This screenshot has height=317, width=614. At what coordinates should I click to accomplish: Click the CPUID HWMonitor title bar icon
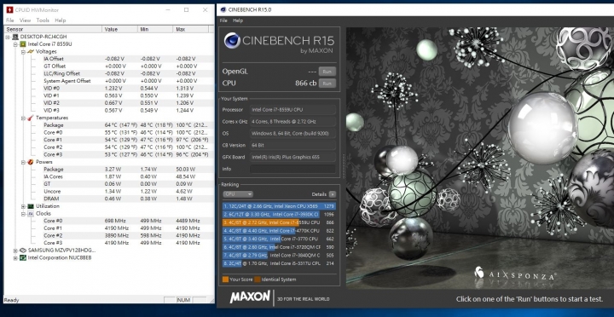[x=9, y=9]
